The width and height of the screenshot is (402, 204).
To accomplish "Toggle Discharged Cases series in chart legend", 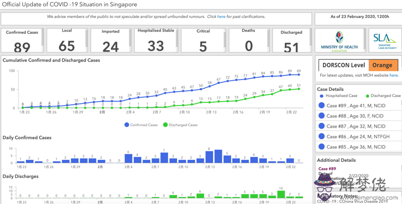I will [180, 125].
